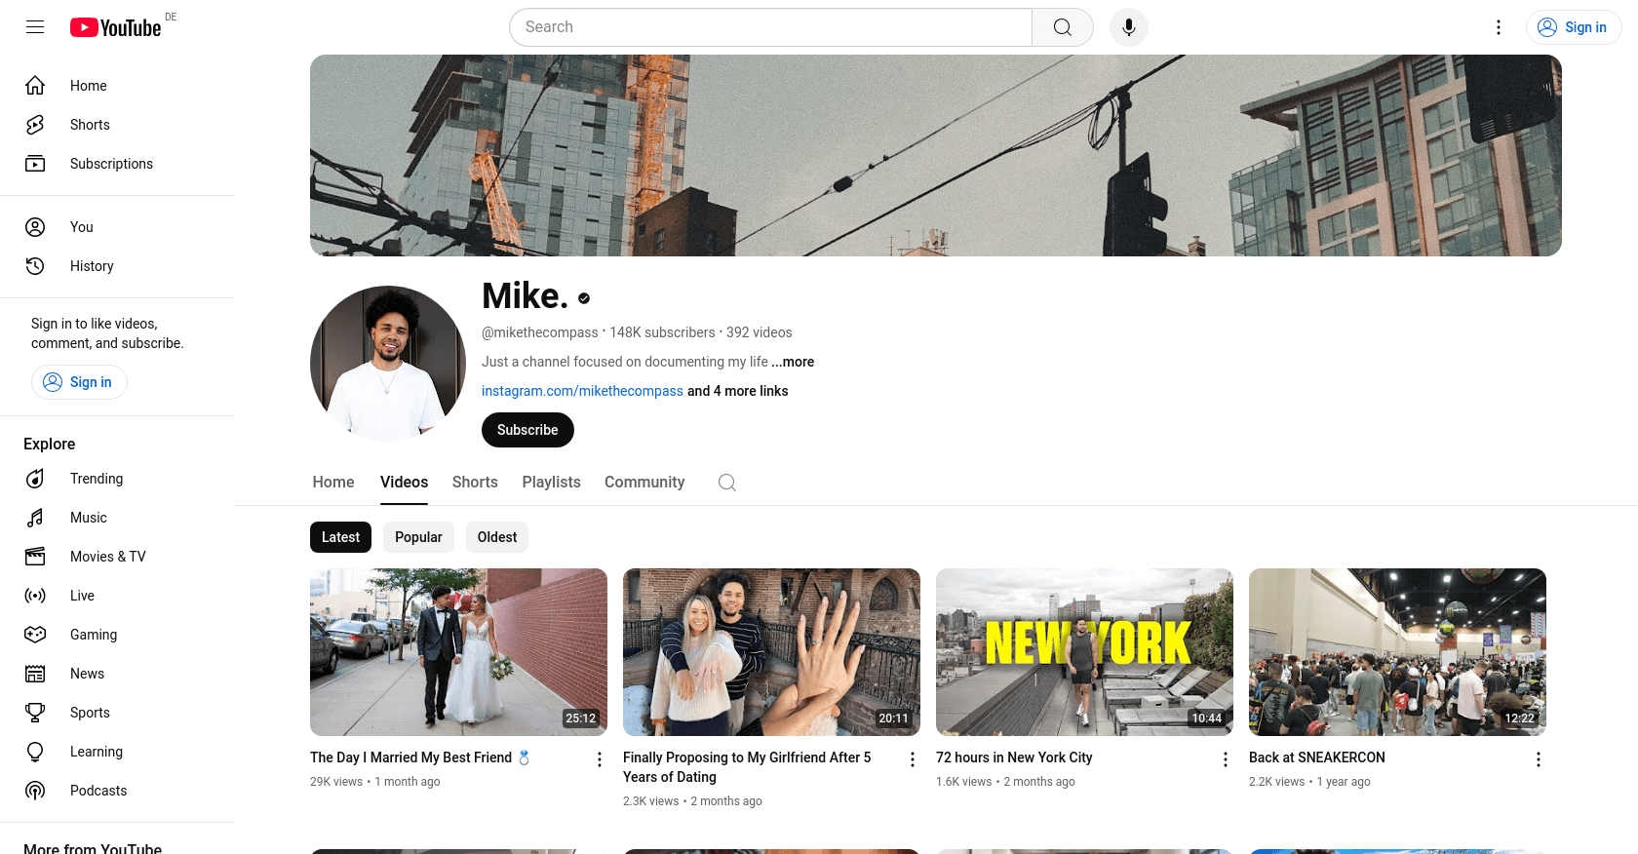Open Gaming in Explore section
The width and height of the screenshot is (1638, 854).
(93, 635)
